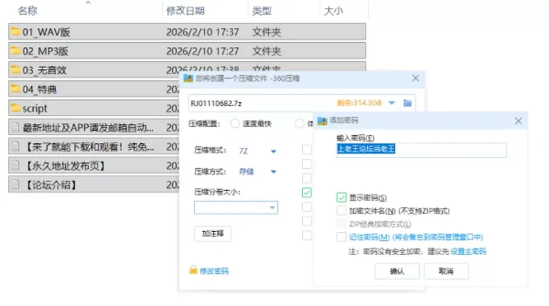Open the 修改密码 link
The image size is (549, 306).
(214, 271)
